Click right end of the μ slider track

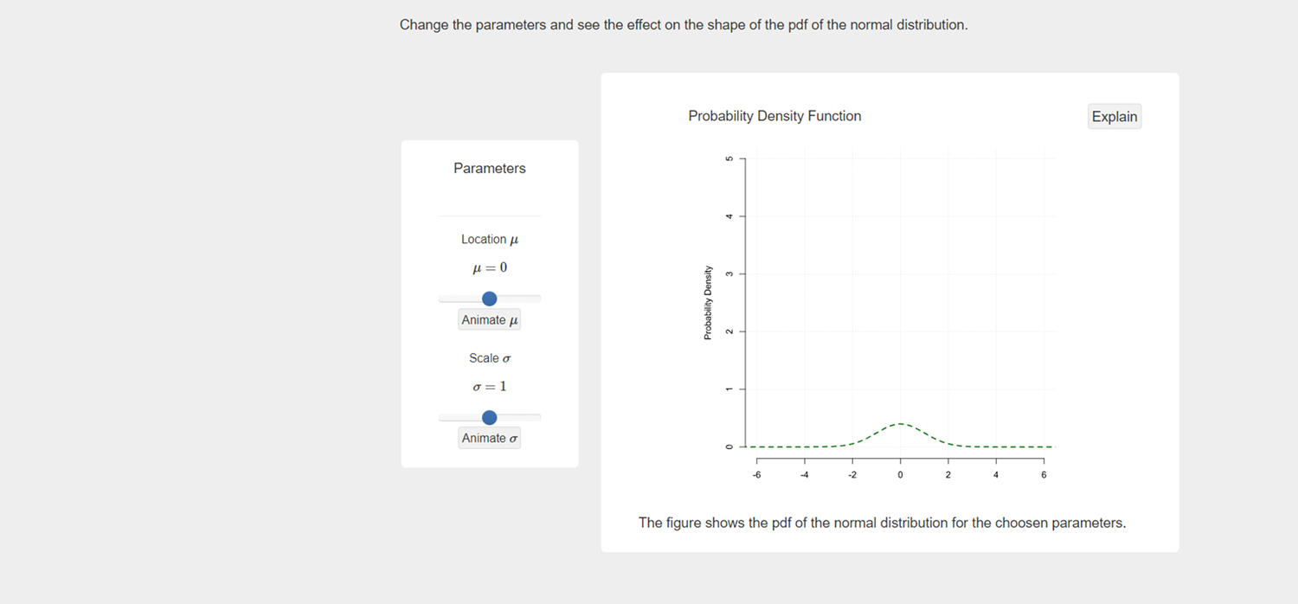539,299
